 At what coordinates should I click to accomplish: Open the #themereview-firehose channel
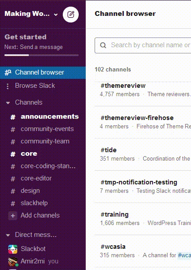coord(137,118)
